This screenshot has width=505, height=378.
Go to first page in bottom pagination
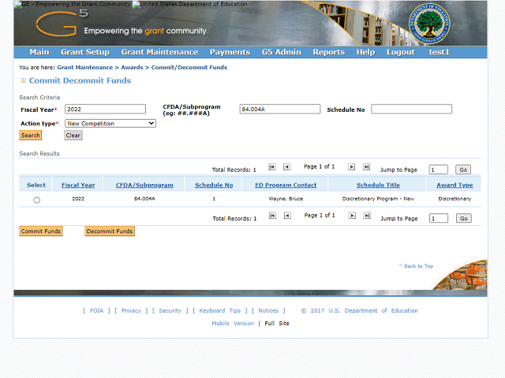click(x=272, y=216)
